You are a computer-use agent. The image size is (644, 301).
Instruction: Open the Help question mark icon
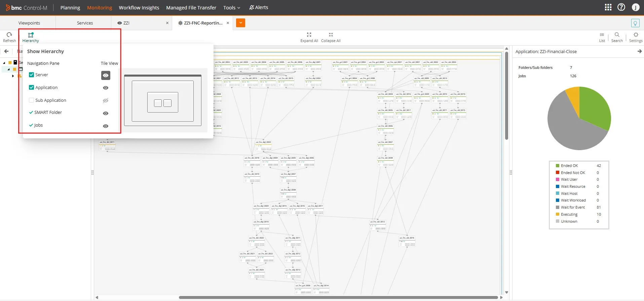point(621,7)
